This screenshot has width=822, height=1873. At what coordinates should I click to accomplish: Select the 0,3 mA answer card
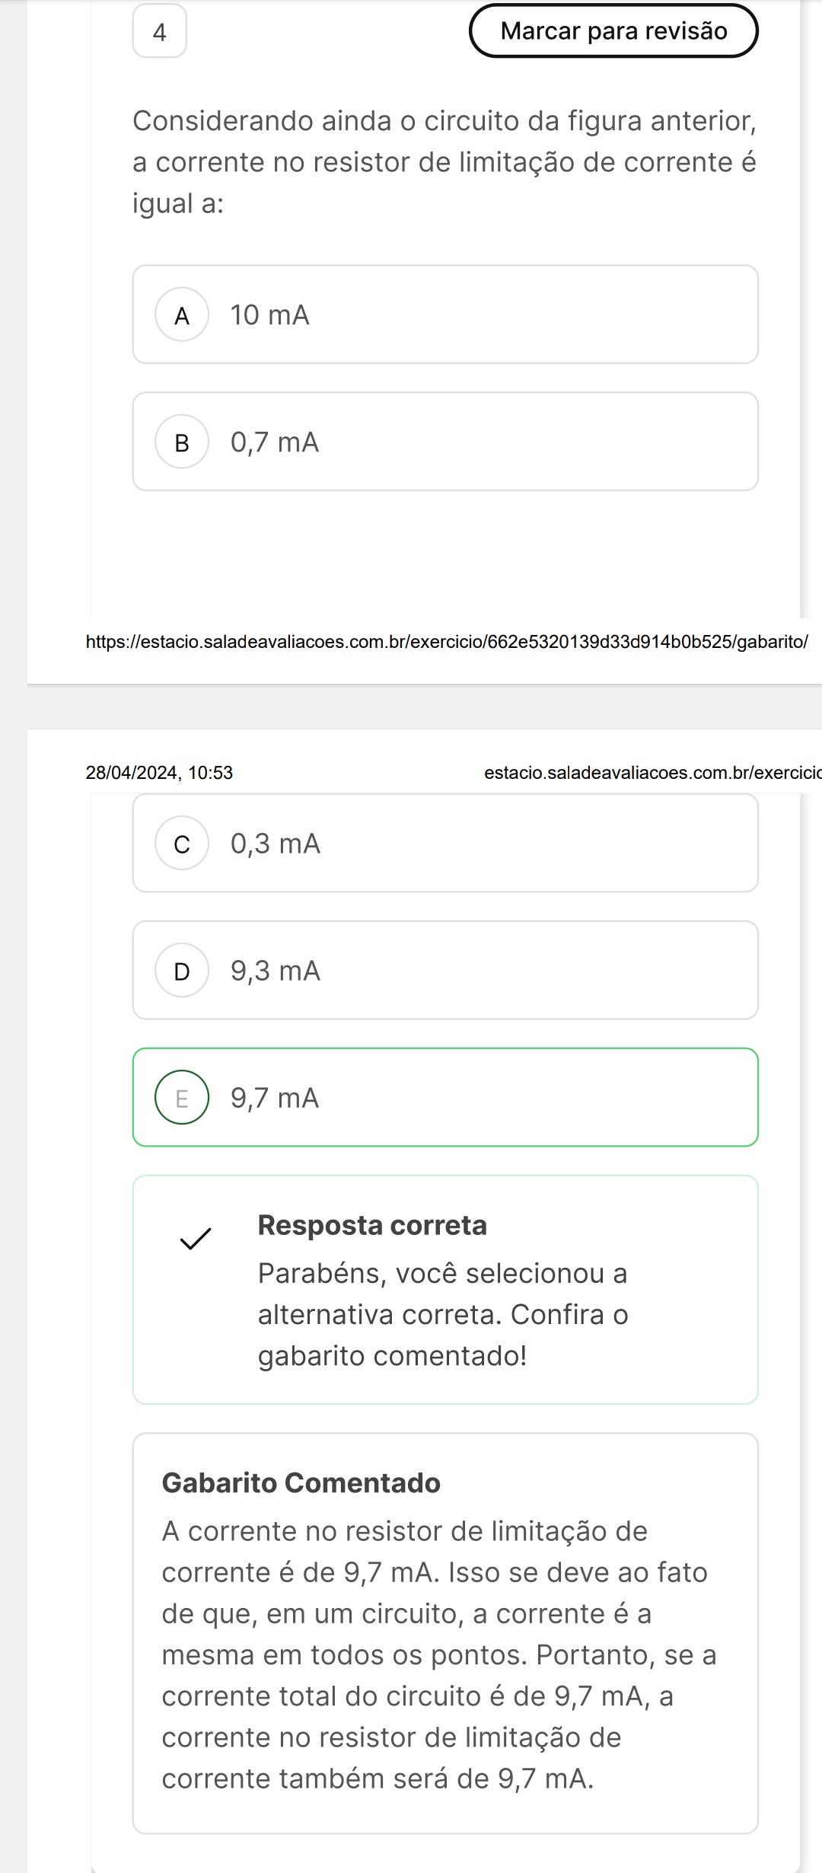(x=445, y=843)
